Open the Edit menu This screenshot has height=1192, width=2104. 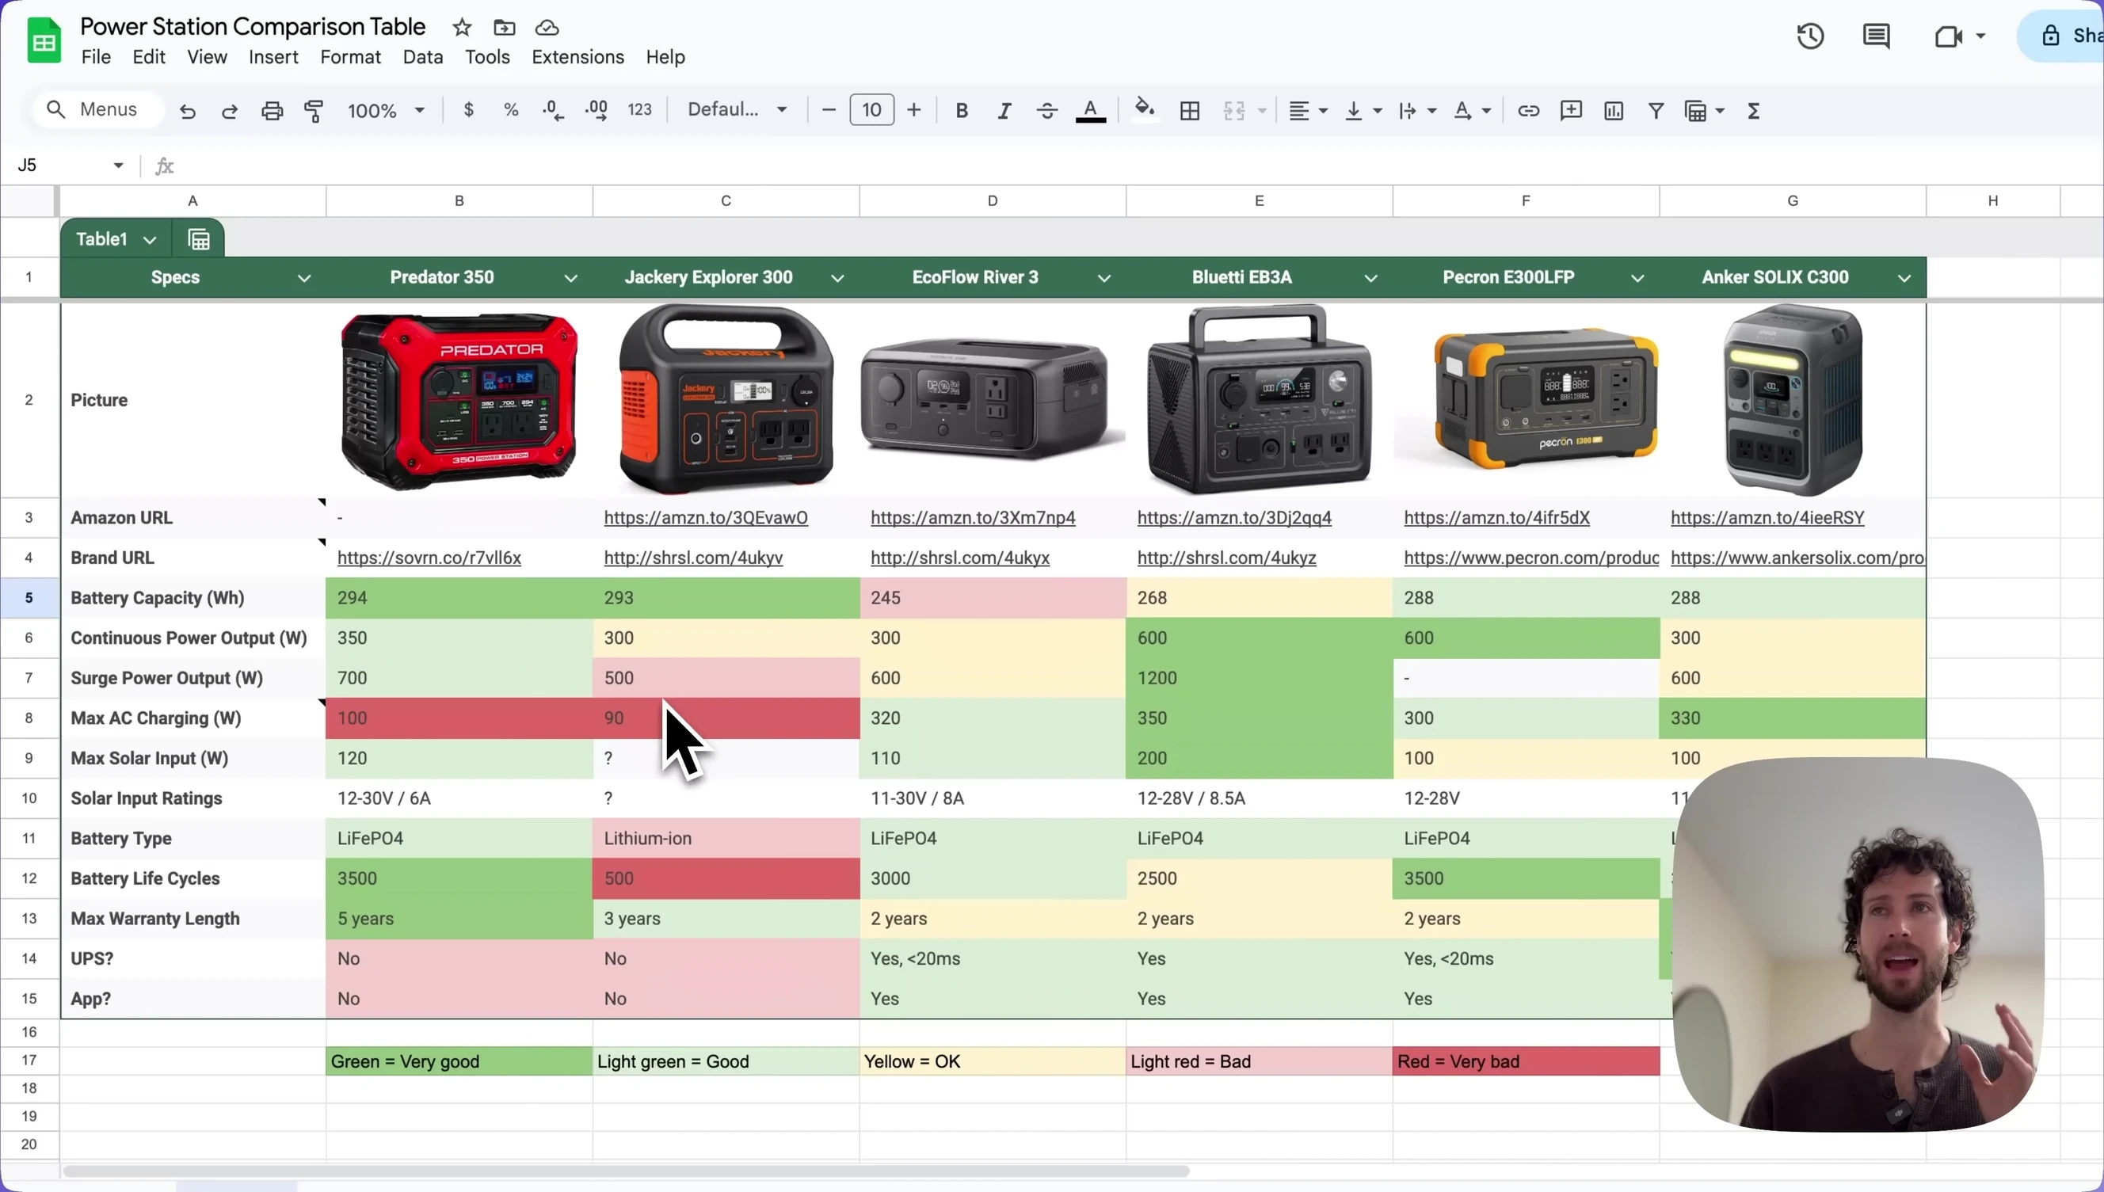click(x=148, y=57)
